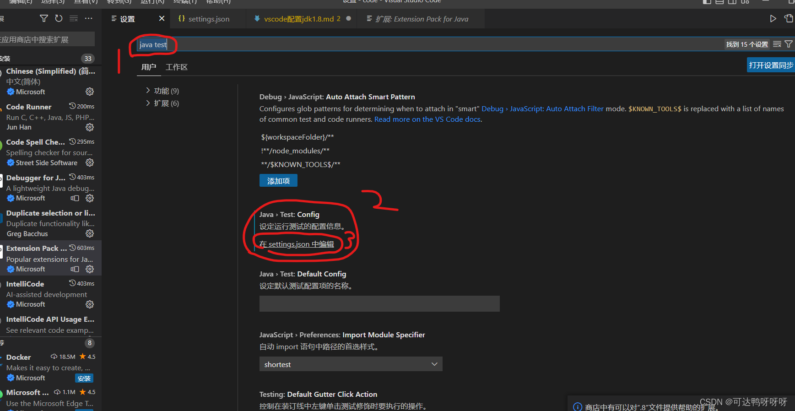The width and height of the screenshot is (795, 411).
Task: Open manage gear for Code Runner
Action: click(90, 127)
